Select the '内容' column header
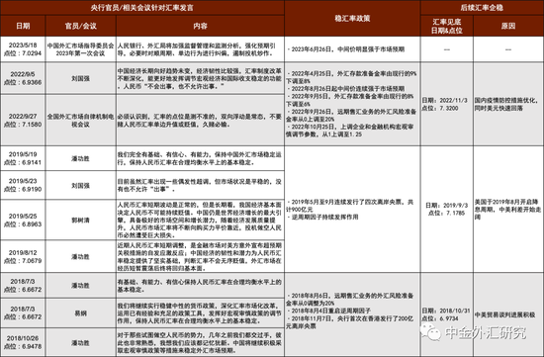Viewport: 544px width, 357px height. coord(200,26)
